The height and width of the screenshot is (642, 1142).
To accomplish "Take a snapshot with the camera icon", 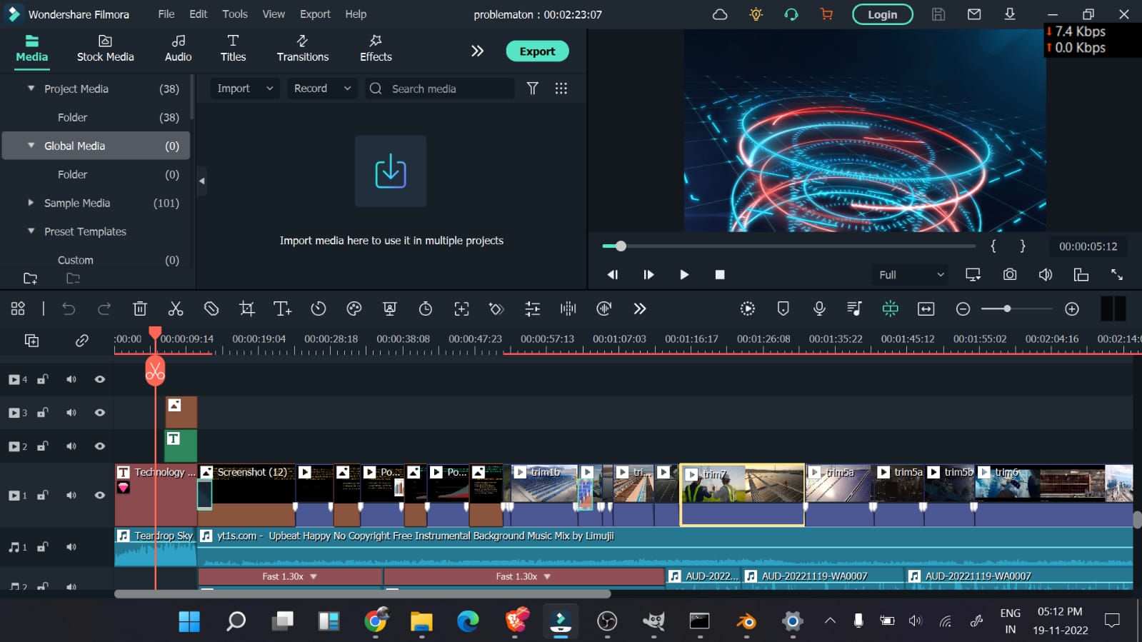I will pyautogui.click(x=1010, y=275).
